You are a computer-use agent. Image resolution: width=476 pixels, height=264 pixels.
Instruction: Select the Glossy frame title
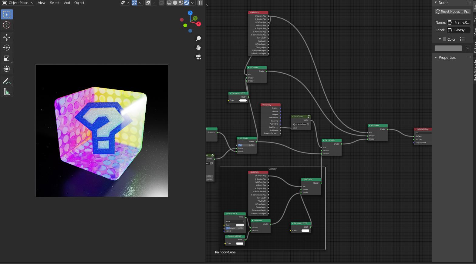click(x=272, y=169)
